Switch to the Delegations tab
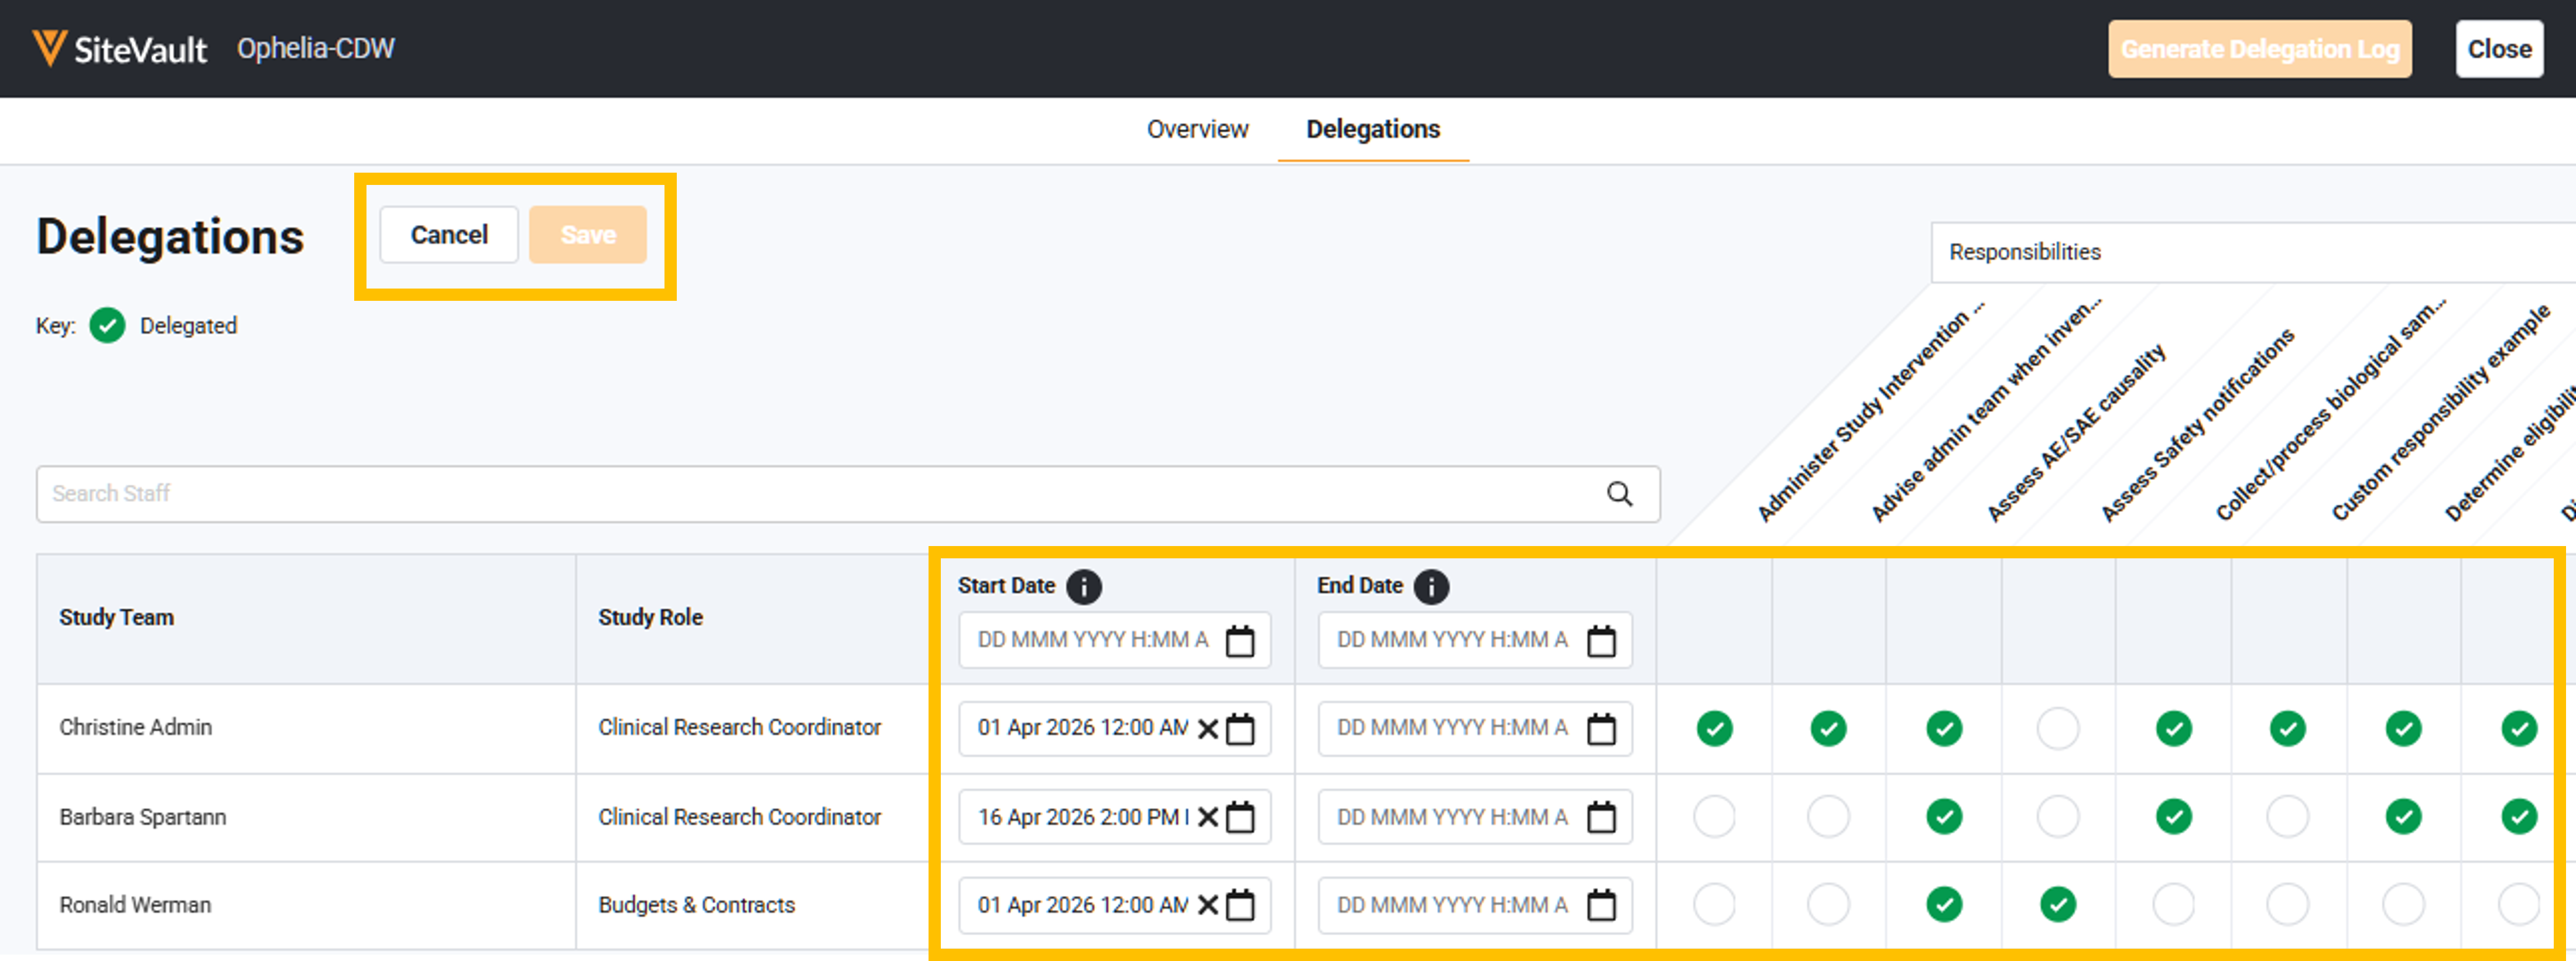Image resolution: width=2576 pixels, height=961 pixels. (x=1373, y=130)
